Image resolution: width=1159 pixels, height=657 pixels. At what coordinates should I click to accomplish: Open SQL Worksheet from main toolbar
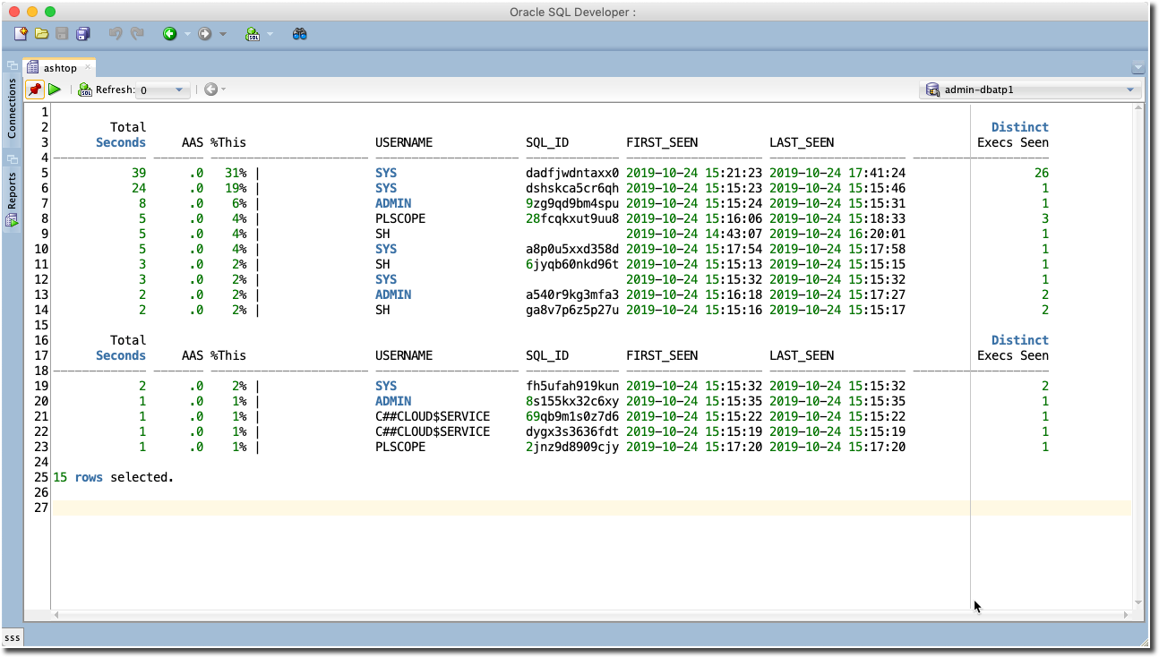(x=253, y=34)
